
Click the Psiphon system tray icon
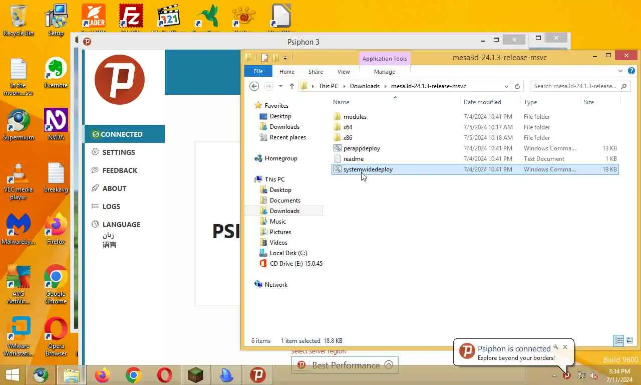pos(566,375)
